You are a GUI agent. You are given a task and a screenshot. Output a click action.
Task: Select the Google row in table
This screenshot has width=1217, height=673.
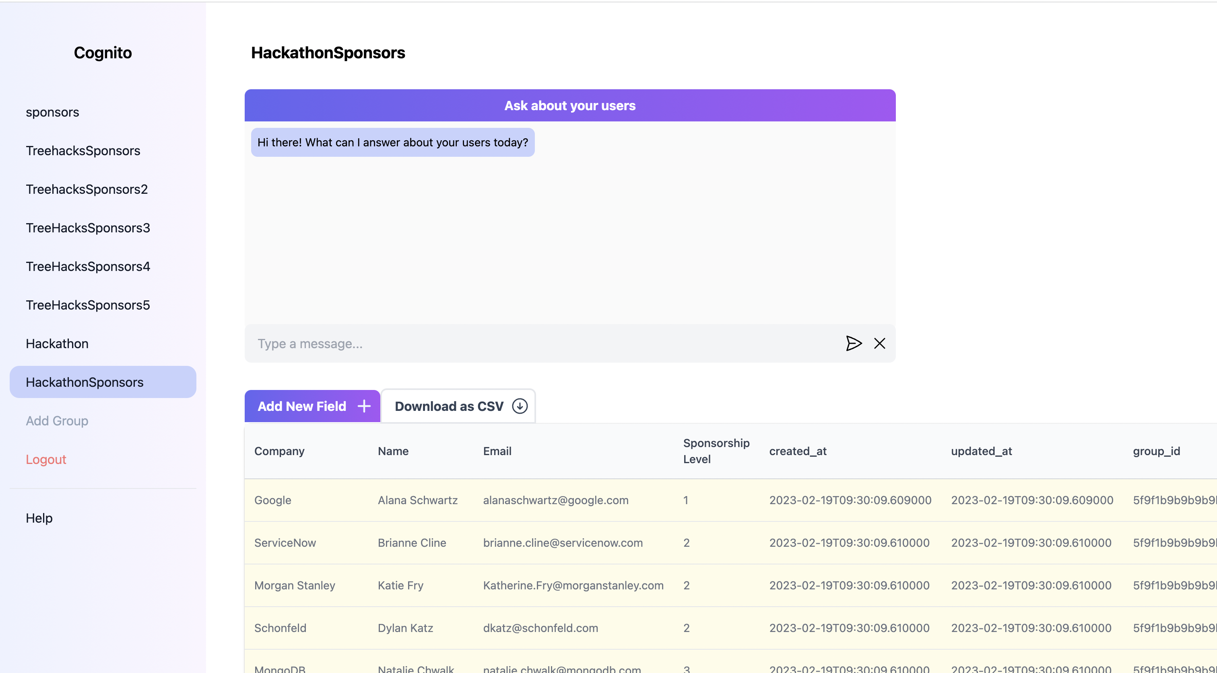272,500
